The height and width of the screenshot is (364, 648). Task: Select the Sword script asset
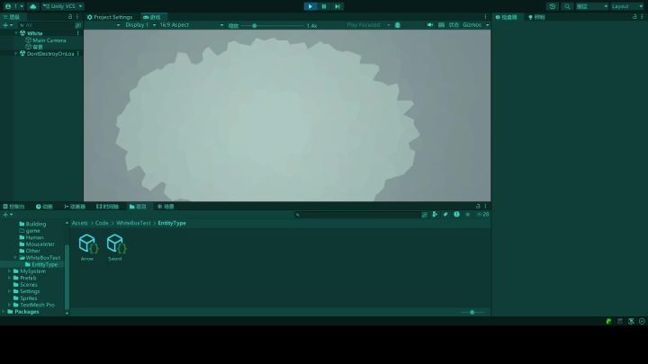point(115,247)
